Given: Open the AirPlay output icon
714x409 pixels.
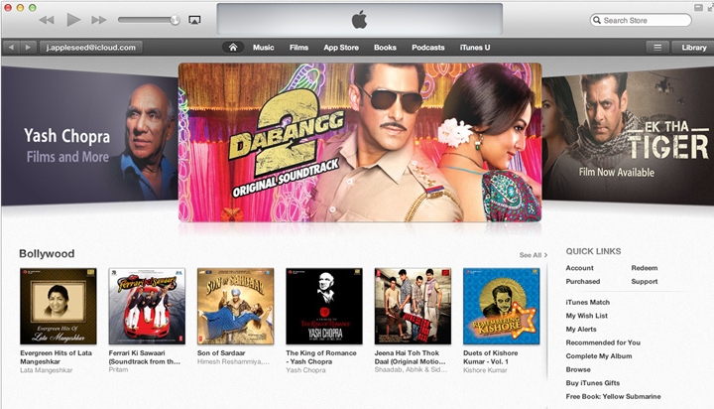Looking at the screenshot, I should click(x=194, y=20).
